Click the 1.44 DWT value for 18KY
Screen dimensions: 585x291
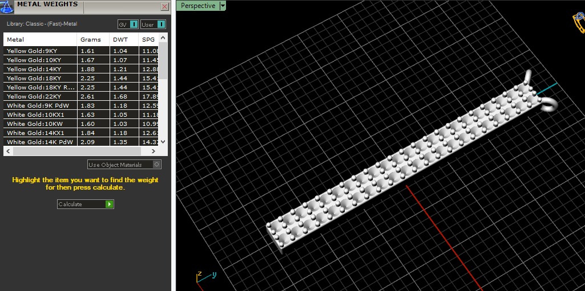(120, 78)
